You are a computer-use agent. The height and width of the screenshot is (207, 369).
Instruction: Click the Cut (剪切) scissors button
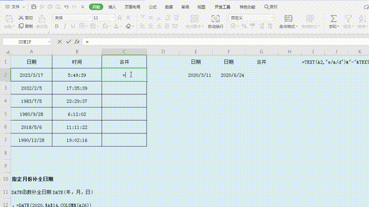(25, 18)
